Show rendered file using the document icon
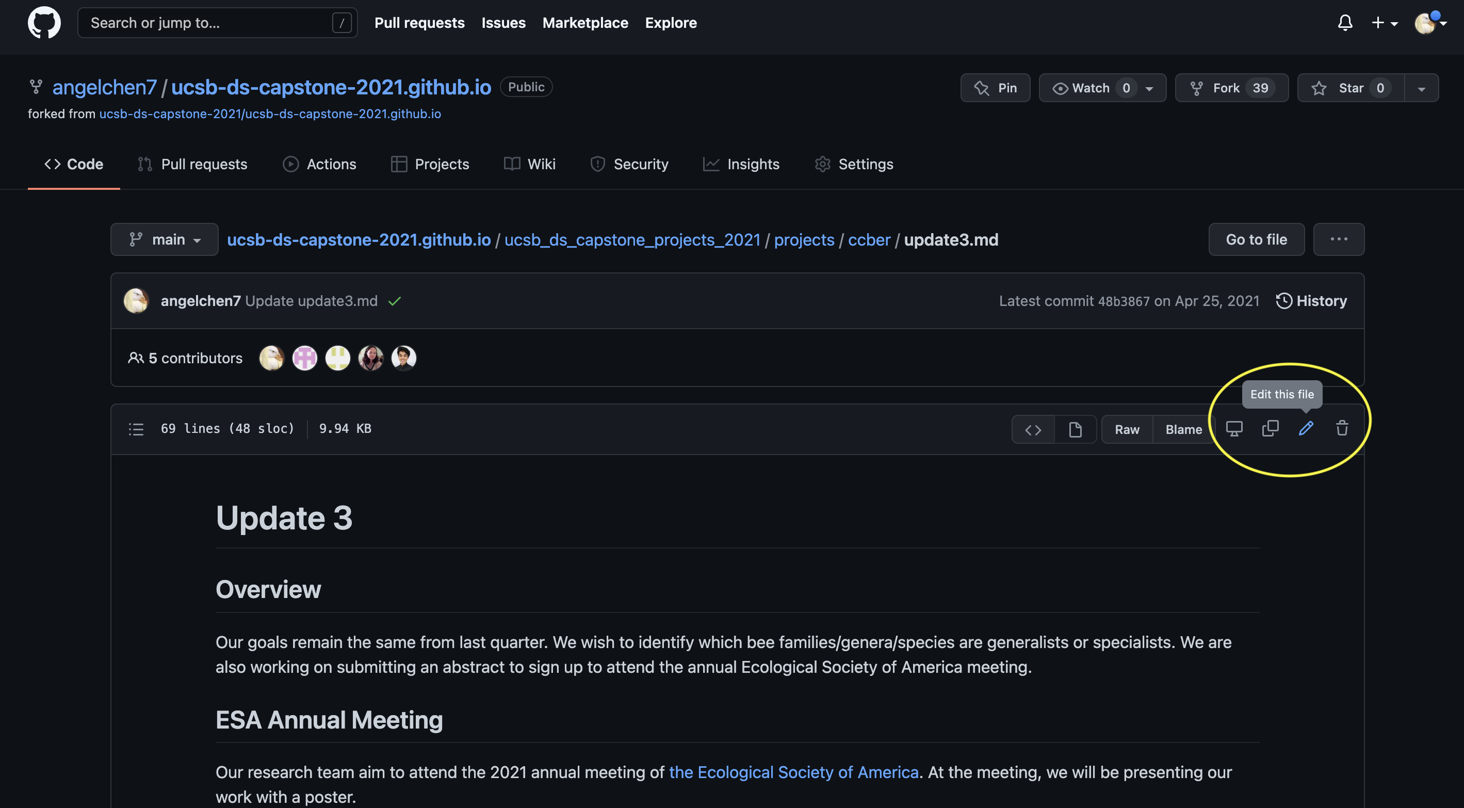Screen dimensions: 1464x808 (1076, 429)
